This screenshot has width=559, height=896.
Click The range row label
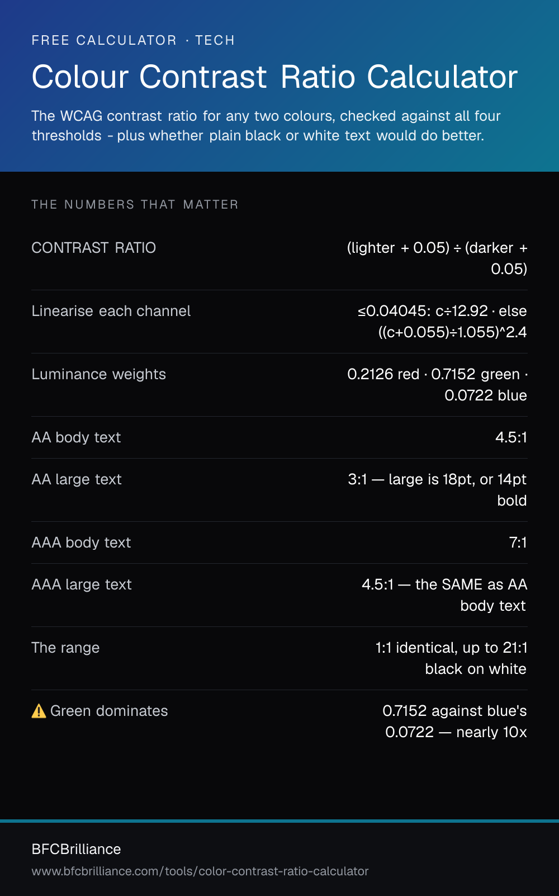coord(66,648)
